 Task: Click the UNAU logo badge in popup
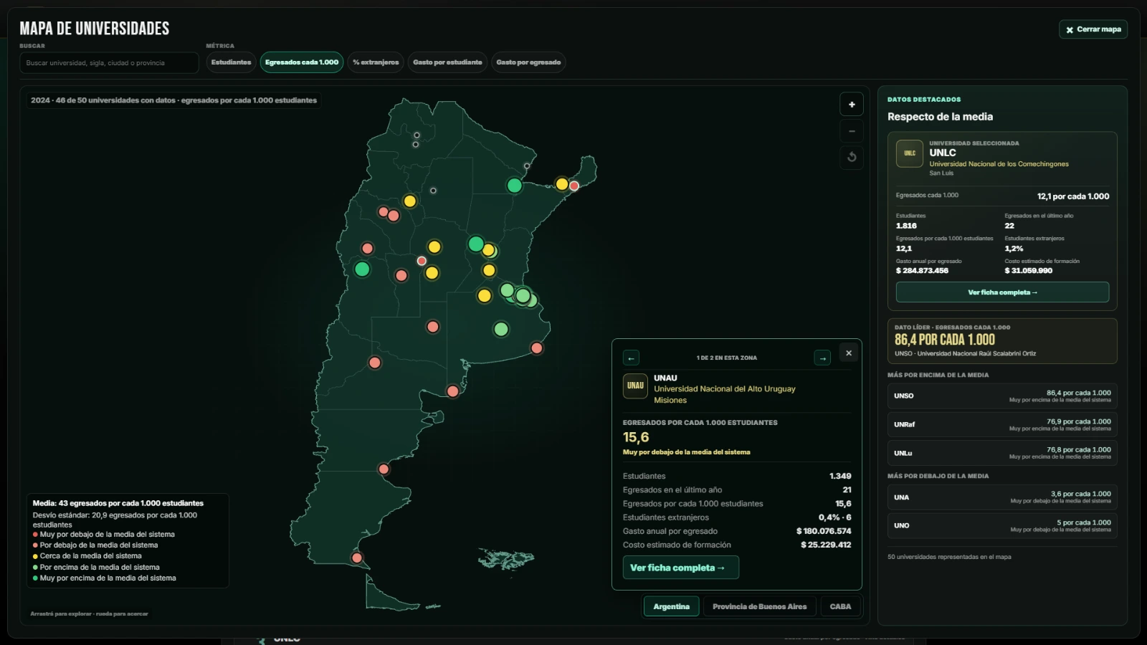(x=635, y=386)
